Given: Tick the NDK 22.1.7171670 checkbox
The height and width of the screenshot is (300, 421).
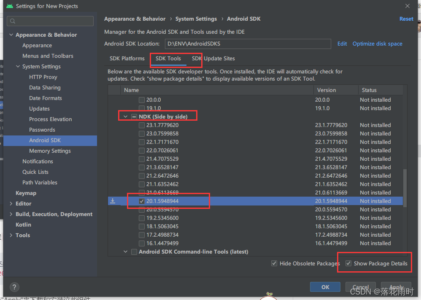Looking at the screenshot, I should coord(142,142).
